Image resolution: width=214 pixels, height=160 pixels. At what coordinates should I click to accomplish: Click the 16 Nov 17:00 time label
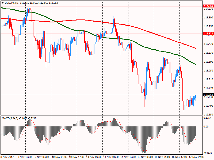pos(179,157)
